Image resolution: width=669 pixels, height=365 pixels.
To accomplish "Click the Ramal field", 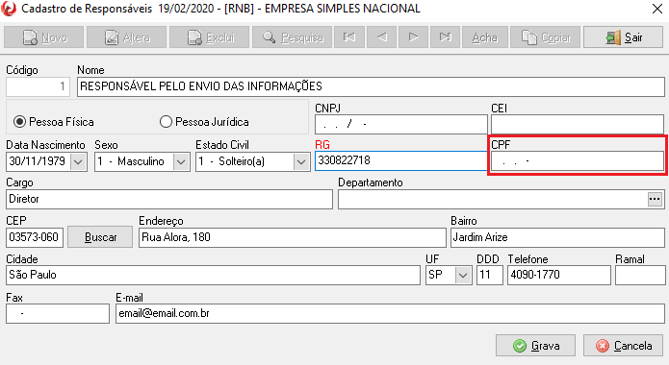I will tap(640, 275).
